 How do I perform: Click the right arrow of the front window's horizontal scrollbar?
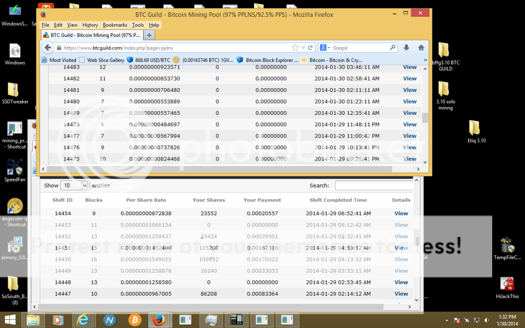418,169
